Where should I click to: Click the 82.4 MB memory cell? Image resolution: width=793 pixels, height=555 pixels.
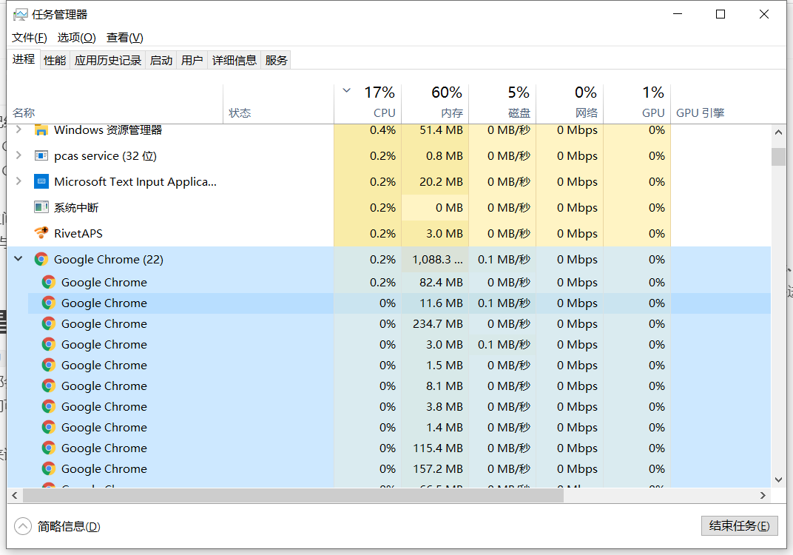(x=435, y=282)
